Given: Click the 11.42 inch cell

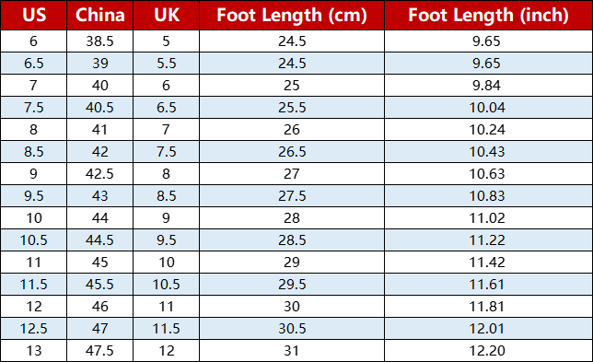Looking at the screenshot, I should [x=488, y=263].
